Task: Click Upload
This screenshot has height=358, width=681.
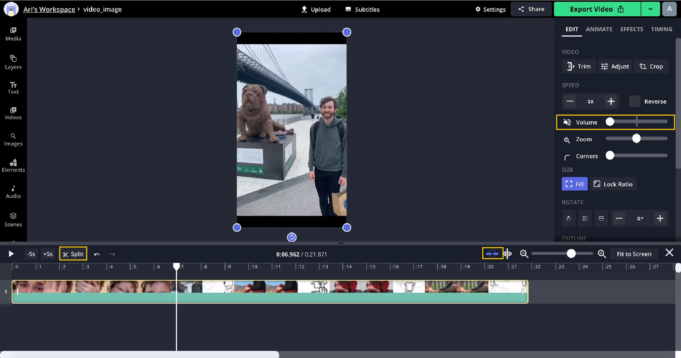Action: coord(316,10)
